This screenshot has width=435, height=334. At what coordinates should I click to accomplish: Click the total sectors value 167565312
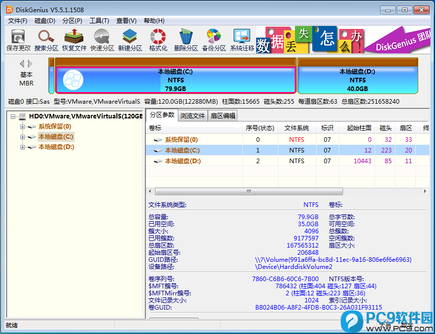coord(302,246)
